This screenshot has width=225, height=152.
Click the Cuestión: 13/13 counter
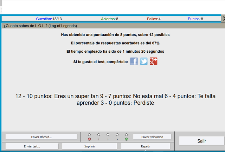click(x=49, y=19)
